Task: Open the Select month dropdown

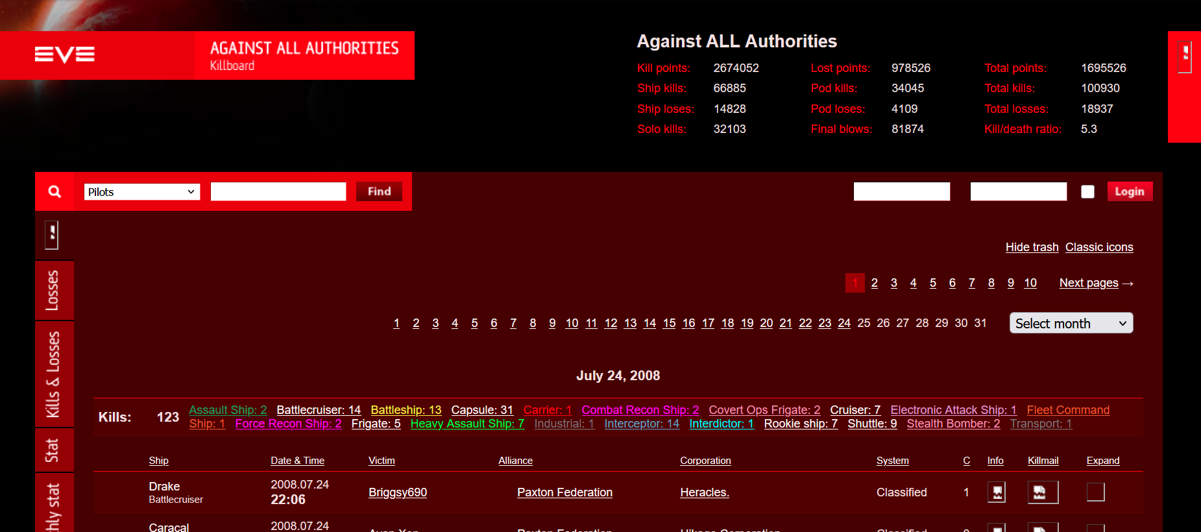Action: [1071, 323]
